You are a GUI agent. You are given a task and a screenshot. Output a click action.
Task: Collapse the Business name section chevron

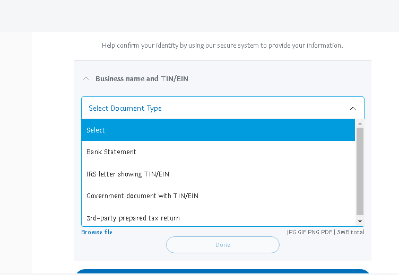[86, 78]
